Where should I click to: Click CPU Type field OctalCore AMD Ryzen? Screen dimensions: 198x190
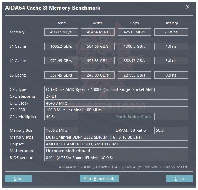click(116, 89)
